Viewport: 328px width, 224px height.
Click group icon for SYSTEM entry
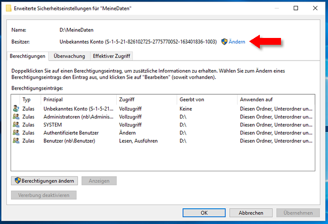tap(16, 124)
